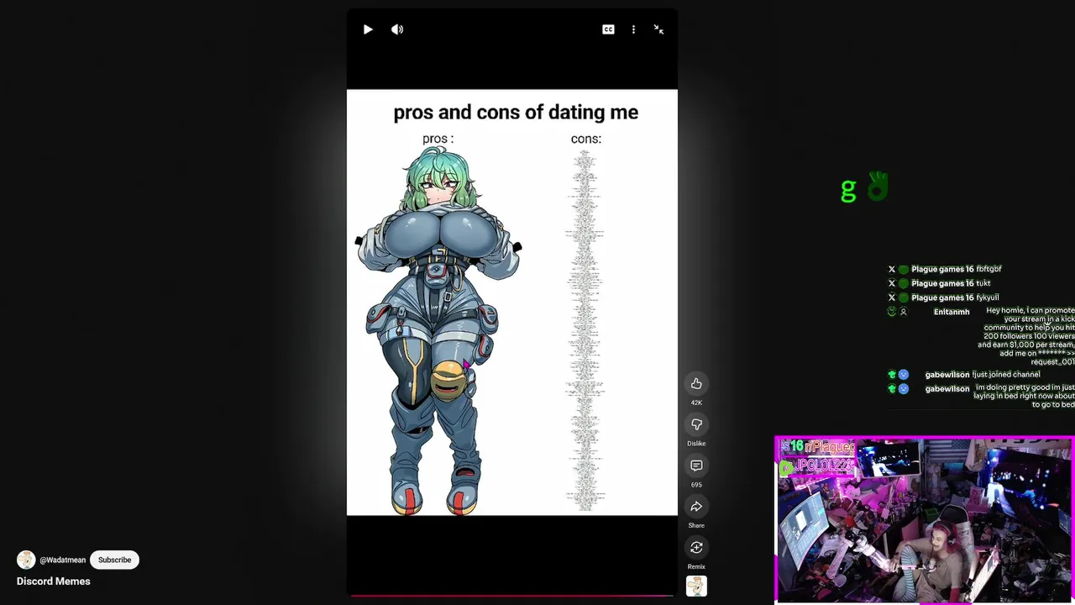Click the X icon beside 'fbftgbf' message
1075x605 pixels.
(892, 270)
